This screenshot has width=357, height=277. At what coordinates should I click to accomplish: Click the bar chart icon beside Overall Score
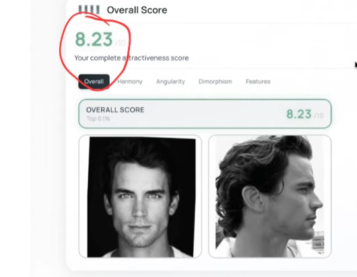point(89,9)
